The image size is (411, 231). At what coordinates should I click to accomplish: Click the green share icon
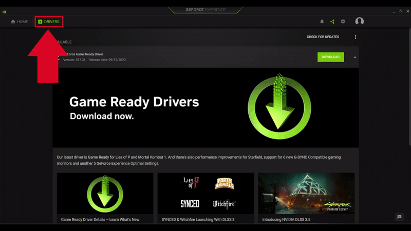point(332,22)
